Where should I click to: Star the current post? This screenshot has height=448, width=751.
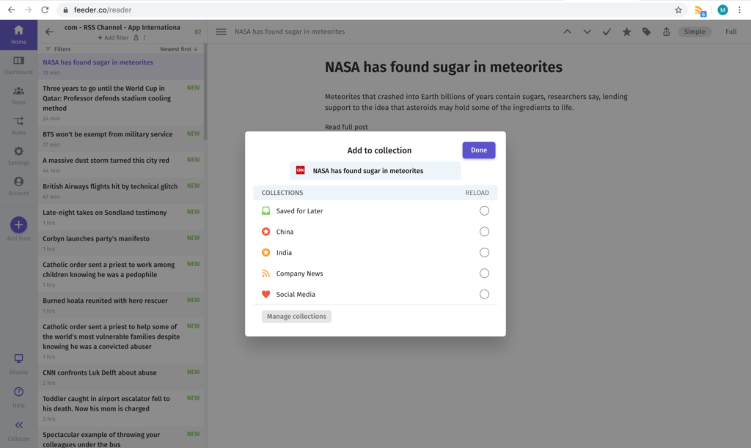pos(626,32)
